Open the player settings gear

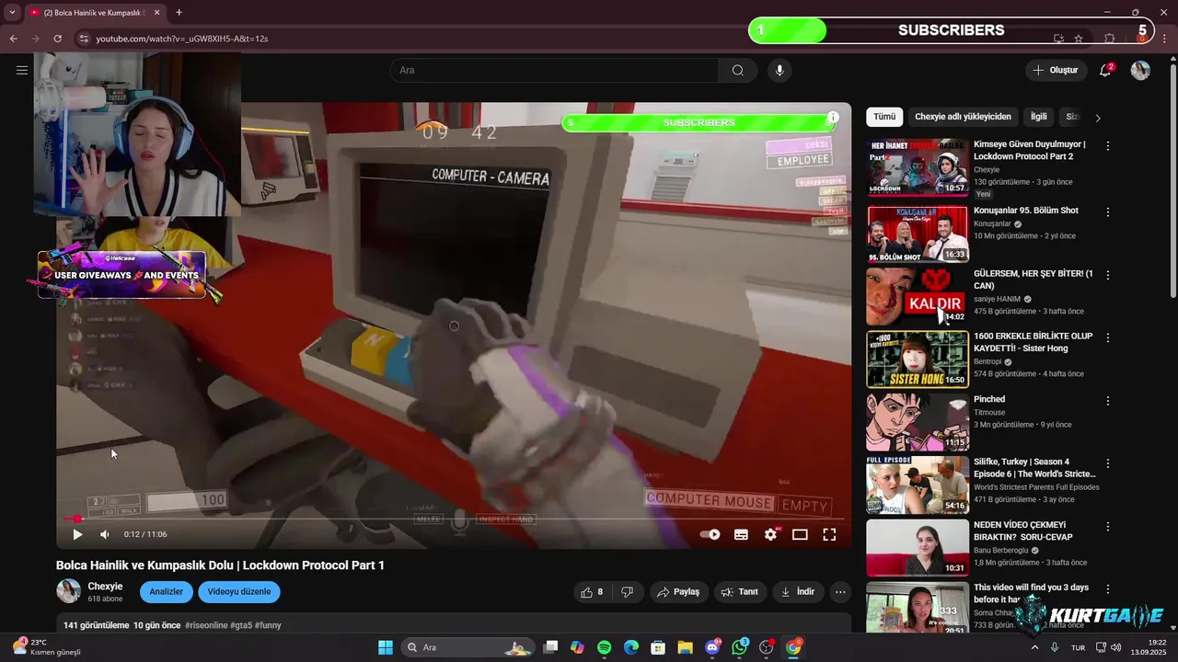770,534
